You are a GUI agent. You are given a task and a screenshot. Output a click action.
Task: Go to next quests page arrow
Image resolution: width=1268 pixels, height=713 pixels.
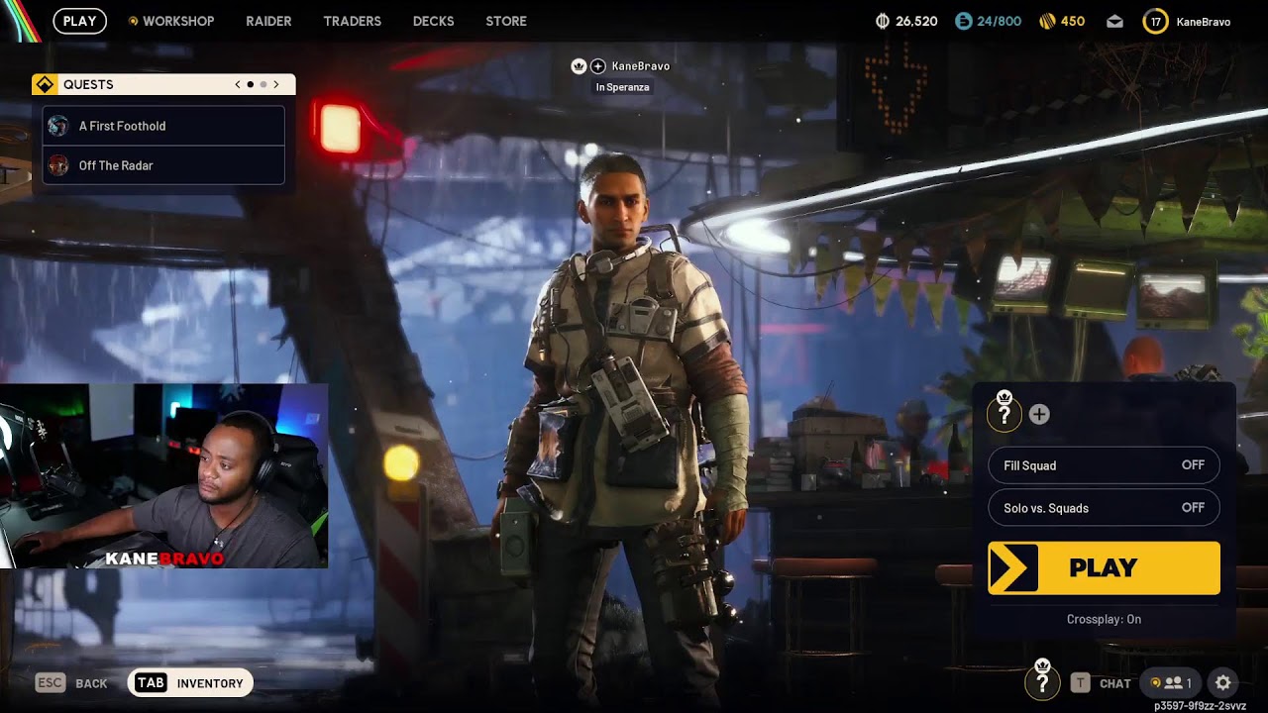(276, 84)
